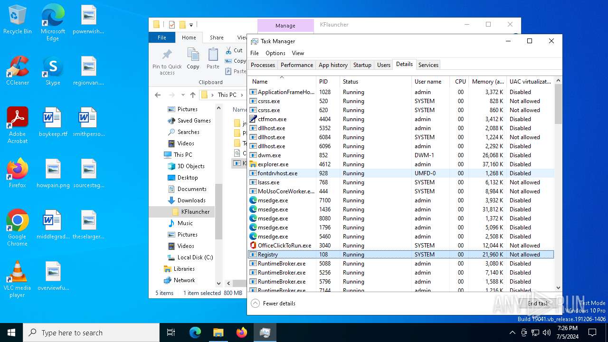Select the dwm.exe process row
Screen dimensions: 608x342
click(401, 155)
